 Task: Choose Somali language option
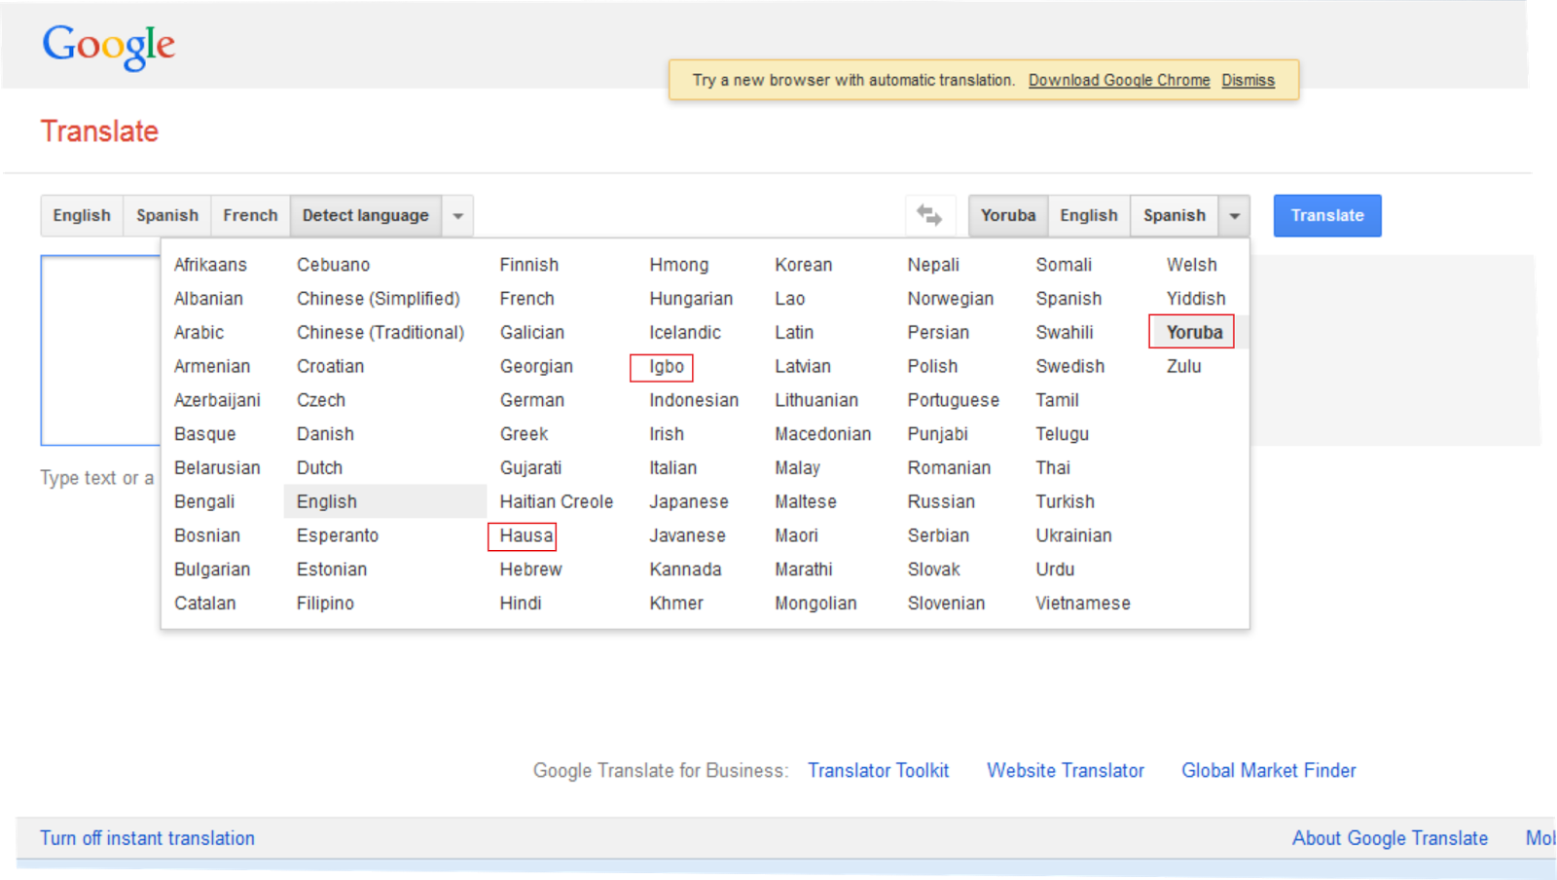[x=1064, y=265]
